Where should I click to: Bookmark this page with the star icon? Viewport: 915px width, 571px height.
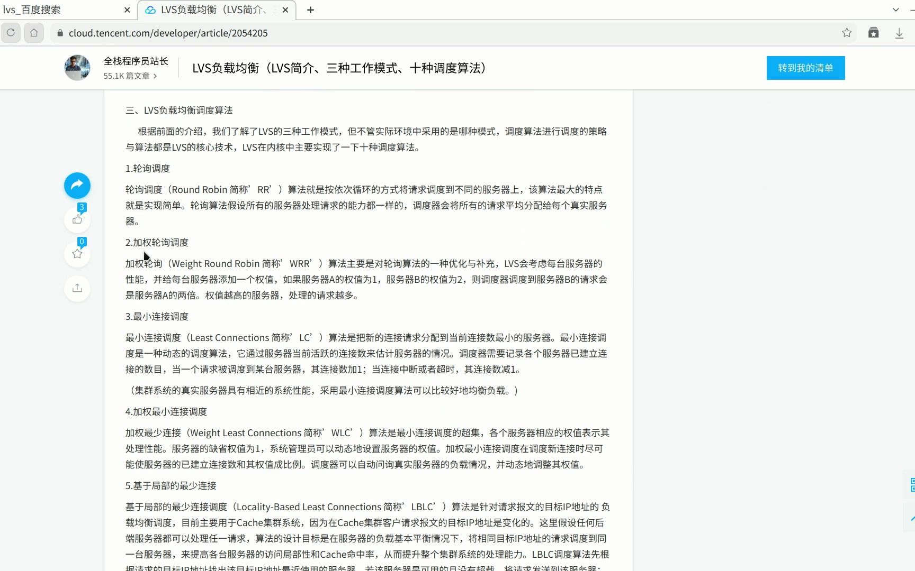847,33
